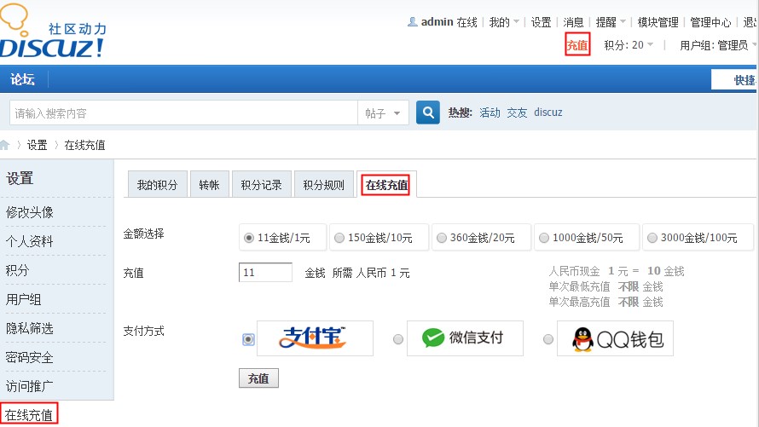Switch to the 转帐 tab
The height and width of the screenshot is (427, 759).
pos(209,185)
